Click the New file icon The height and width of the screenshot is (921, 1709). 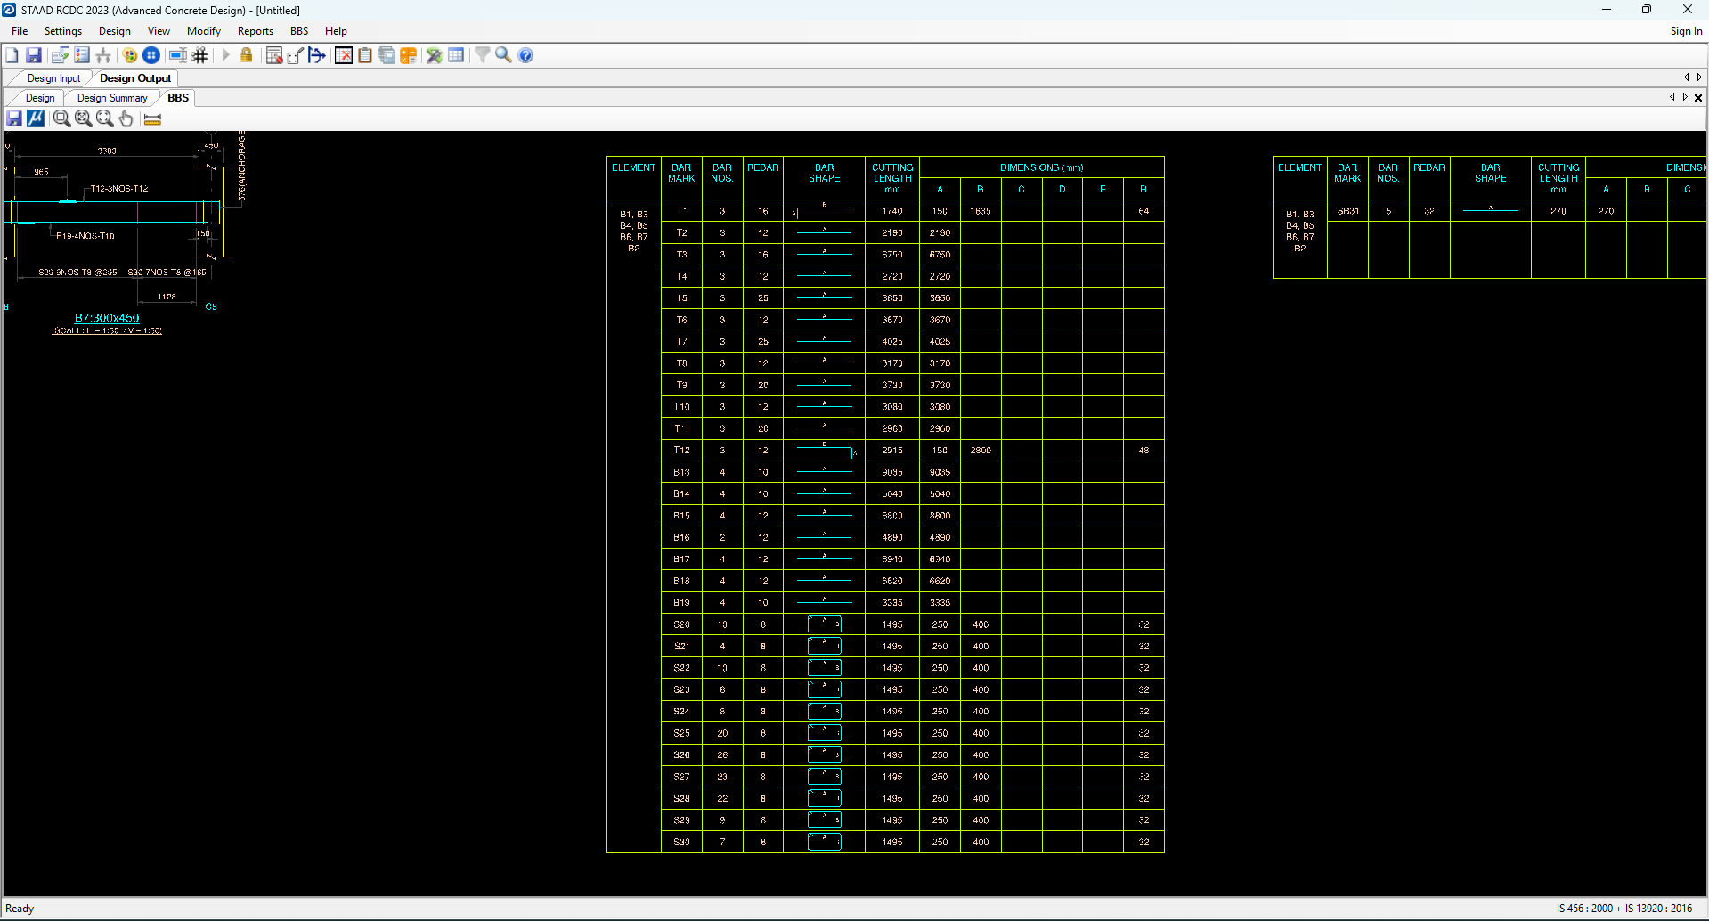[x=12, y=55]
